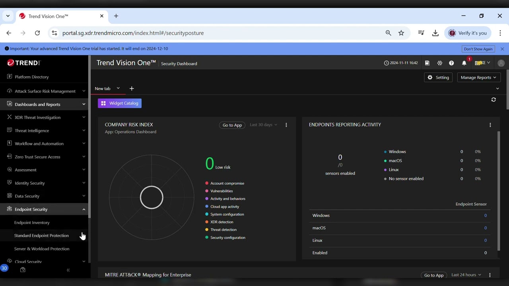Click the Endpoint Security sidebar icon
Viewport: 509px width, 286px height.
point(10,209)
